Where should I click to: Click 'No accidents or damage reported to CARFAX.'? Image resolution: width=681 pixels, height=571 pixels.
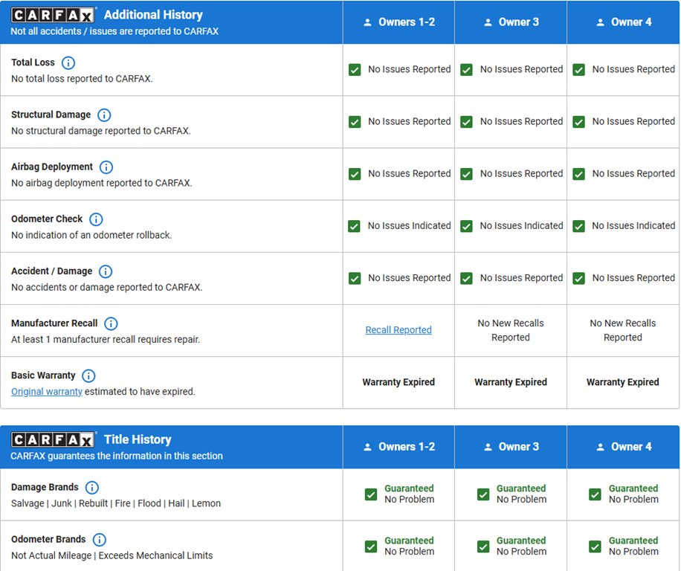coord(107,287)
